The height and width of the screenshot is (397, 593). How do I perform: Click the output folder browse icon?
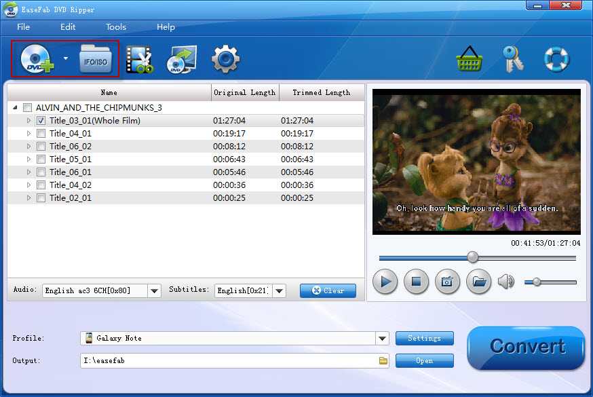pos(383,361)
